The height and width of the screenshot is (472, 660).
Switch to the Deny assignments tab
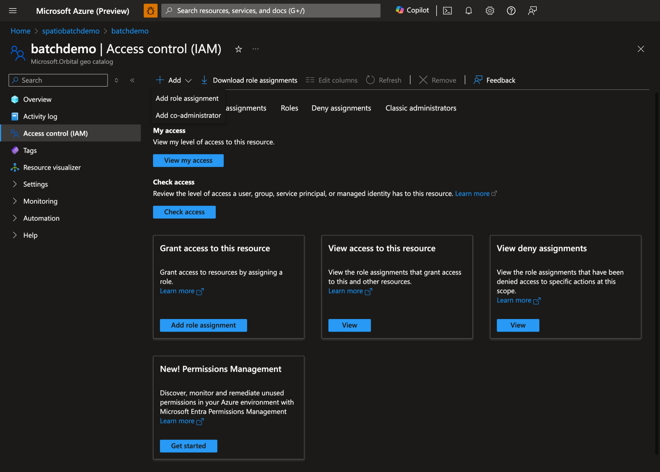pos(341,108)
